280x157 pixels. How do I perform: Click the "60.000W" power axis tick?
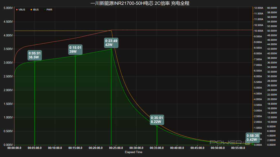click(x=272, y=8)
